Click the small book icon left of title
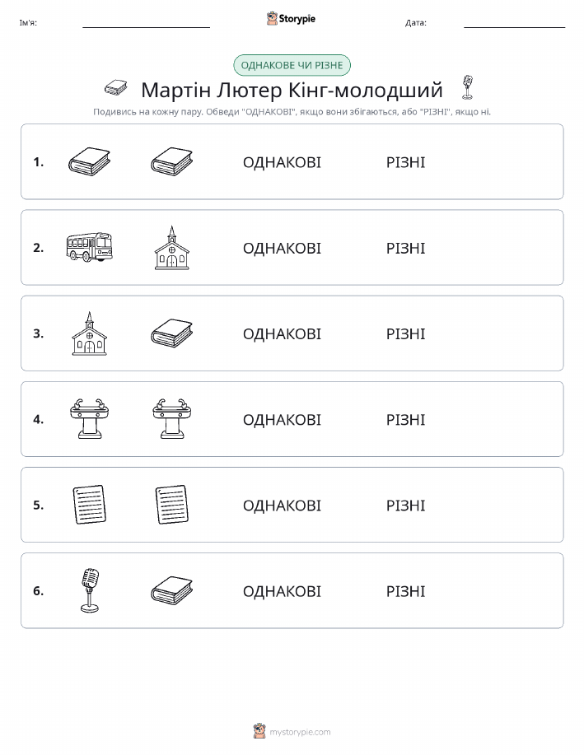 116,87
